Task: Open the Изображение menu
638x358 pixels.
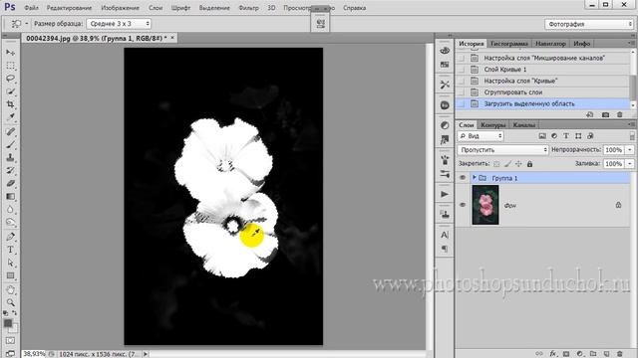Action: click(120, 8)
